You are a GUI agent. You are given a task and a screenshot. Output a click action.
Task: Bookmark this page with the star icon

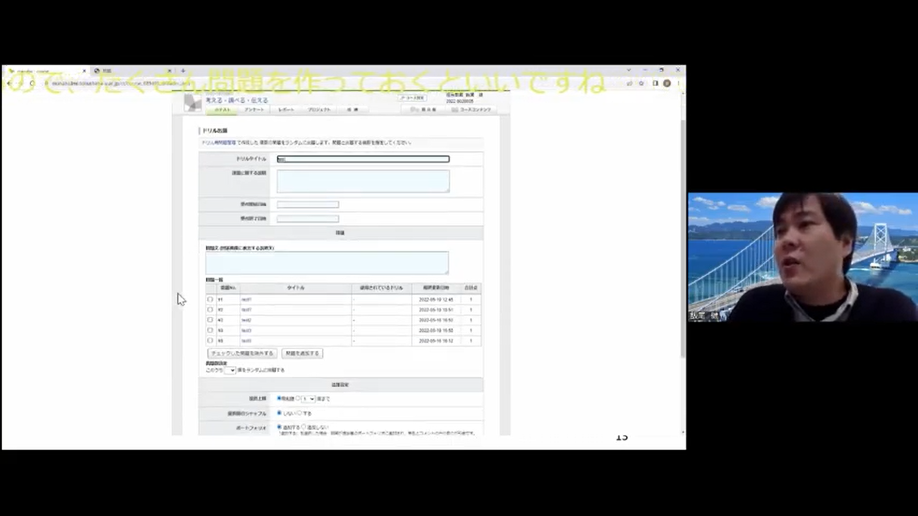pos(642,83)
